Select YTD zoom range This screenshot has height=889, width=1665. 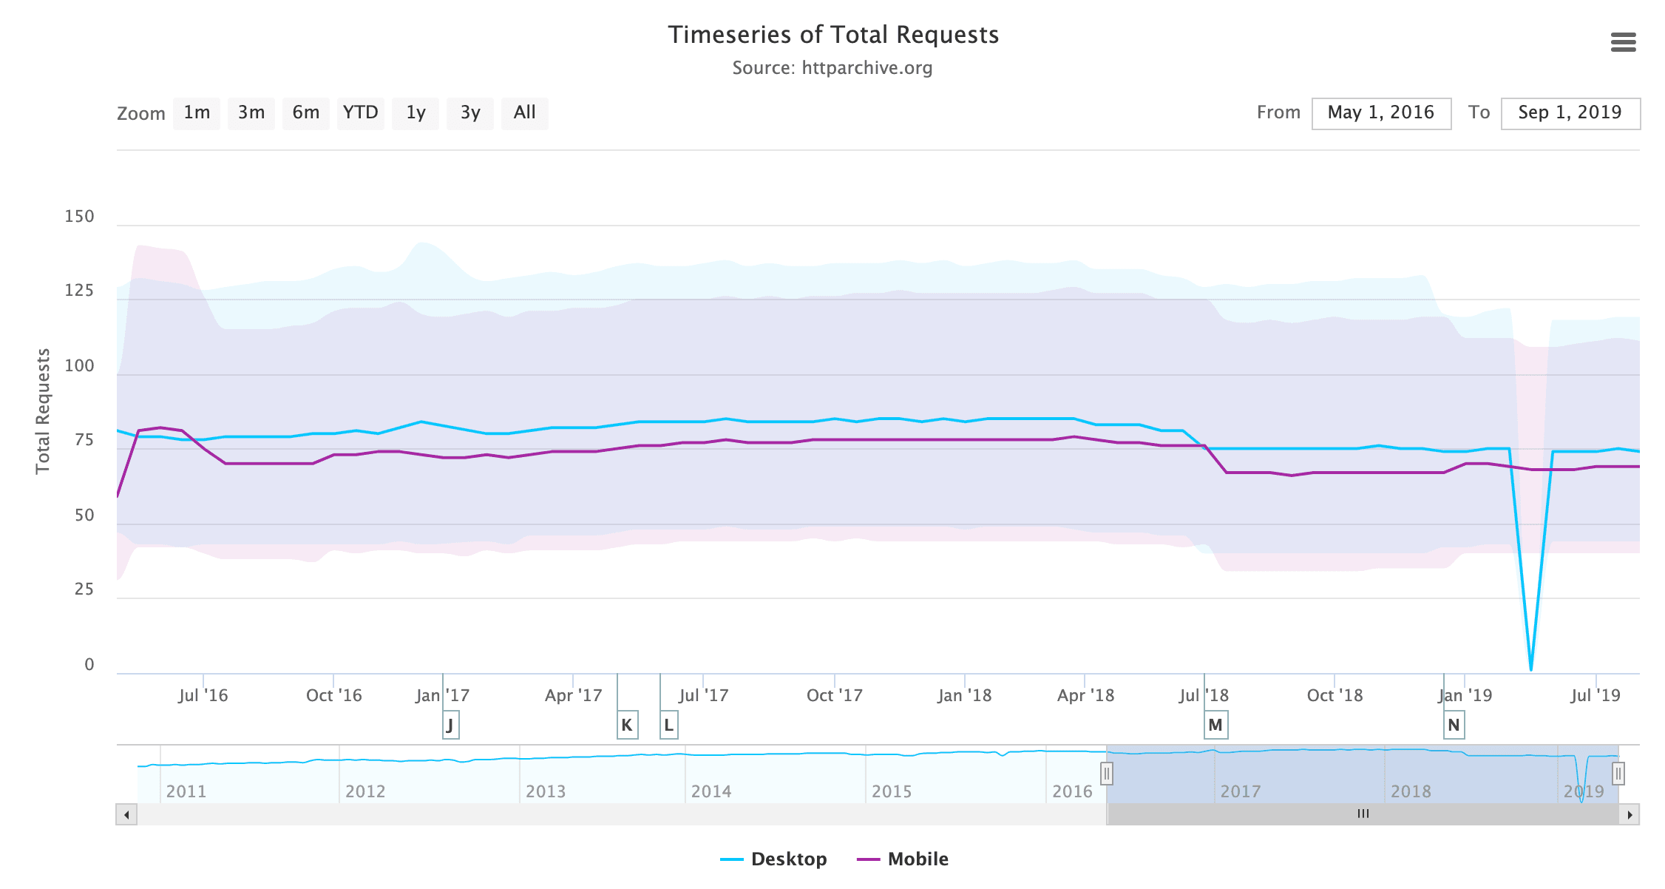click(x=361, y=113)
